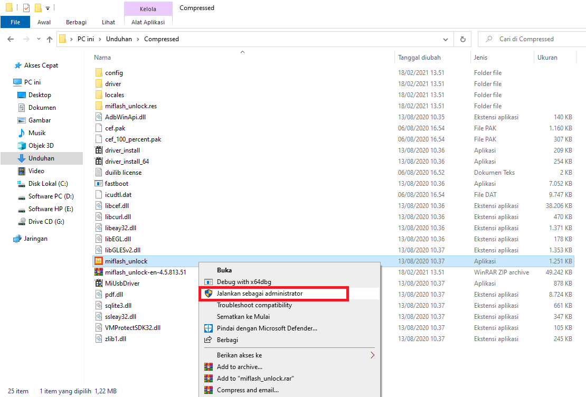Open Objek 3D in navigation pane

point(41,146)
